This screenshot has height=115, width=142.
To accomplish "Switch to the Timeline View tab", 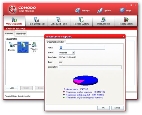I will tap(21, 34).
